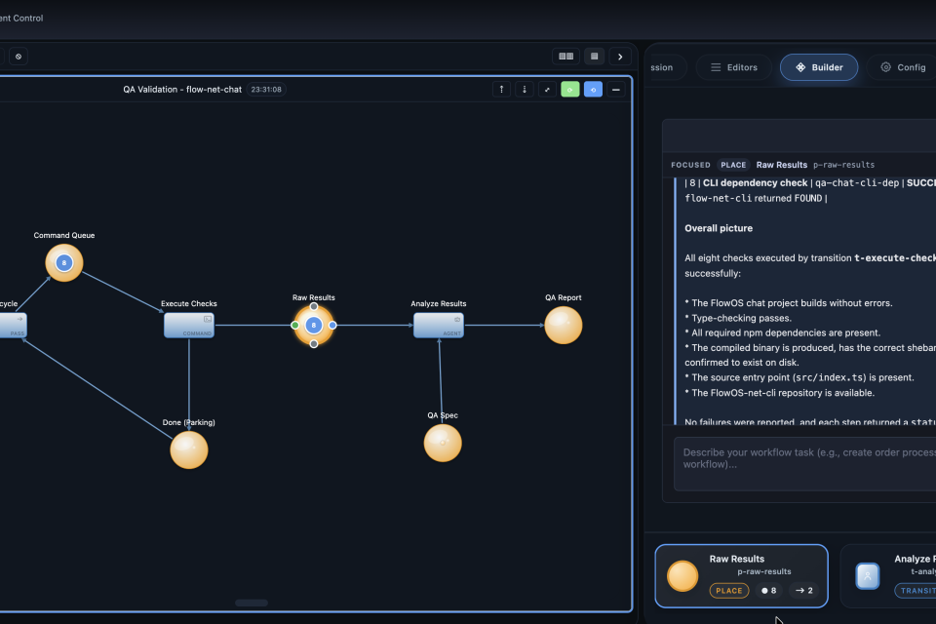Click the Done (Parking) place node
Viewport: 936px width, 624px height.
tap(189, 449)
